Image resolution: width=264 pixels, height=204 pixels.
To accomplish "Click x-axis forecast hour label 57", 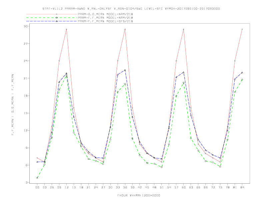I will point(176,187).
